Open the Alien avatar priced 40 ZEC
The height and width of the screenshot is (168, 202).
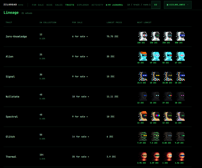pyautogui.click(x=143, y=56)
